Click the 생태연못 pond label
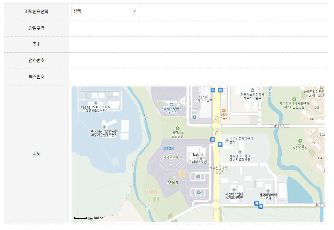Viewport: 334px width, 230px height. point(168,148)
